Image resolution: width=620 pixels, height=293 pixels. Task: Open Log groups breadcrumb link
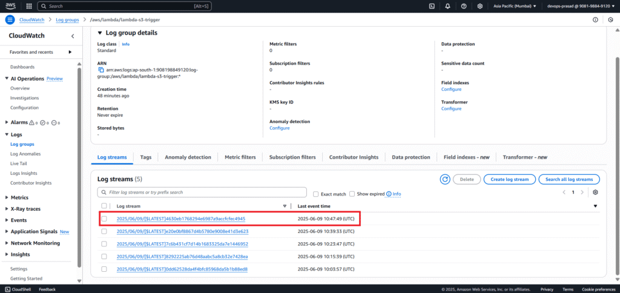(67, 20)
